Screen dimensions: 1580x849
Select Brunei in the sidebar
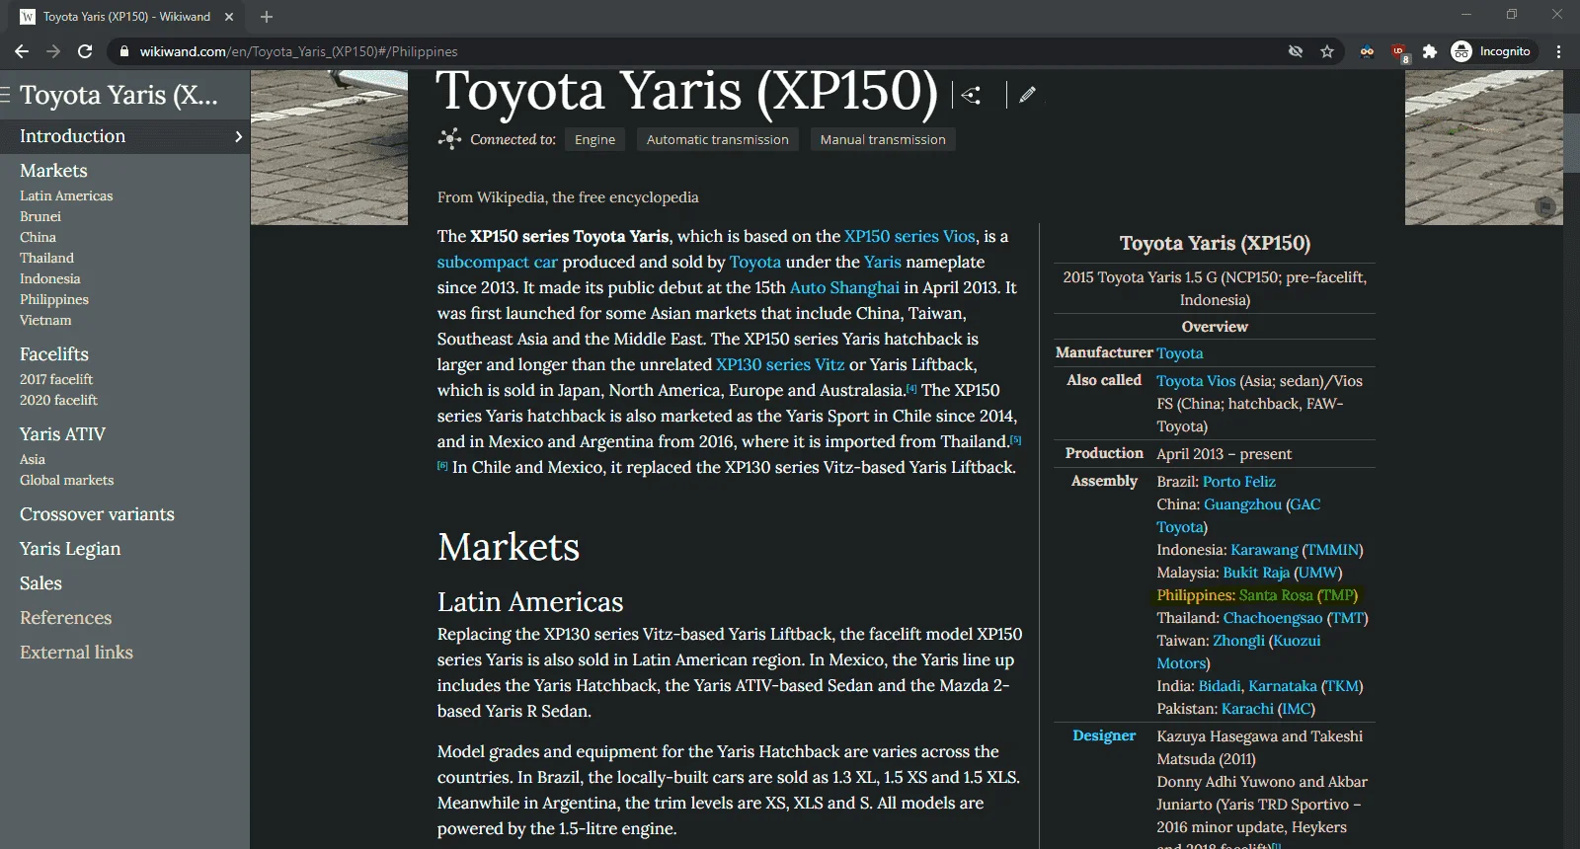pyautogui.click(x=40, y=217)
